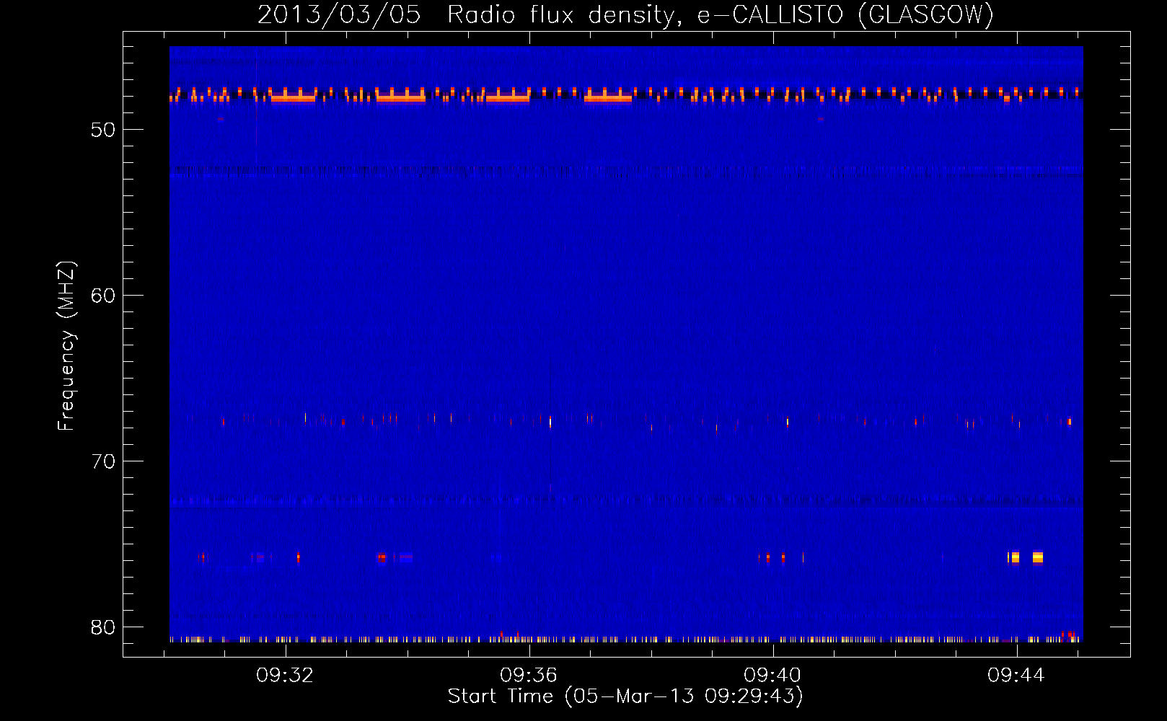Viewport: 1167px width, 721px height.
Task: Click the 80 MHz frequency tick label
Action: pos(103,627)
